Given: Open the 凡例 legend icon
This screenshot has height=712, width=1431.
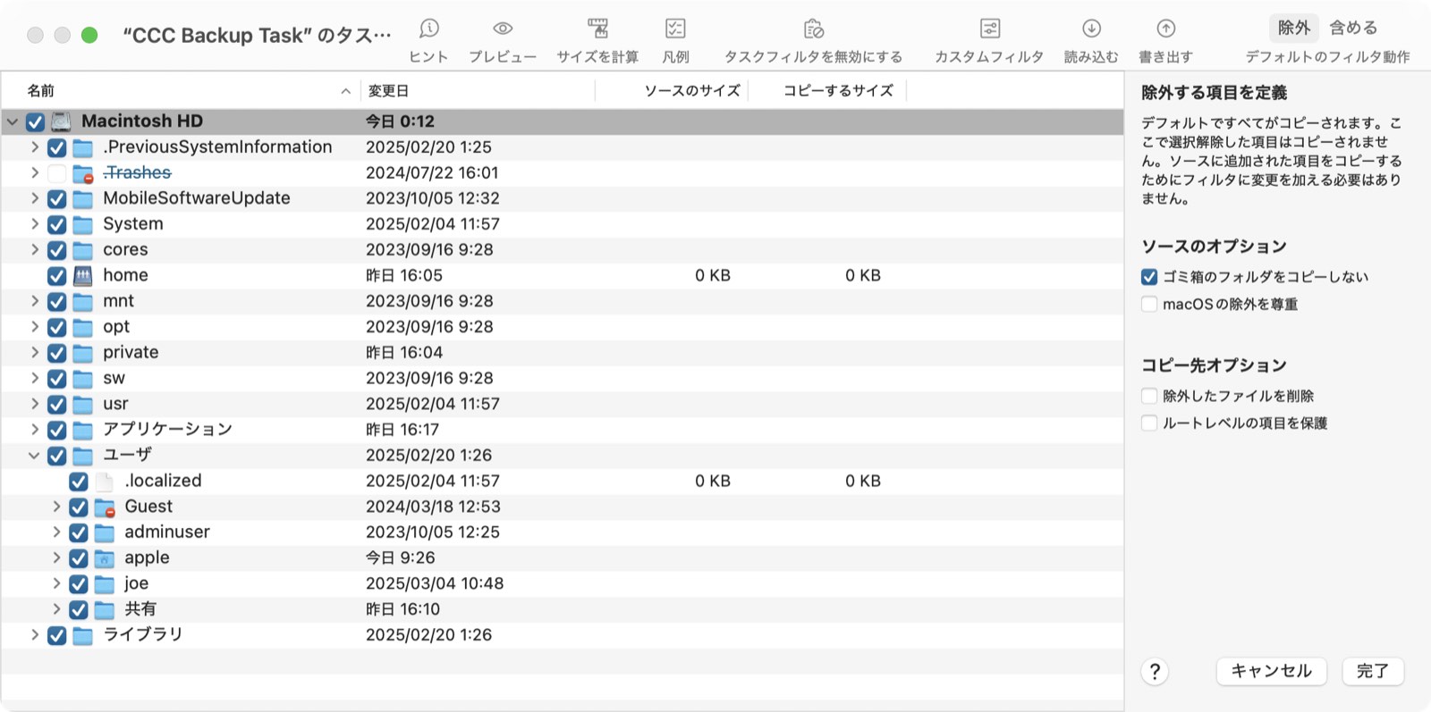Looking at the screenshot, I should (675, 29).
